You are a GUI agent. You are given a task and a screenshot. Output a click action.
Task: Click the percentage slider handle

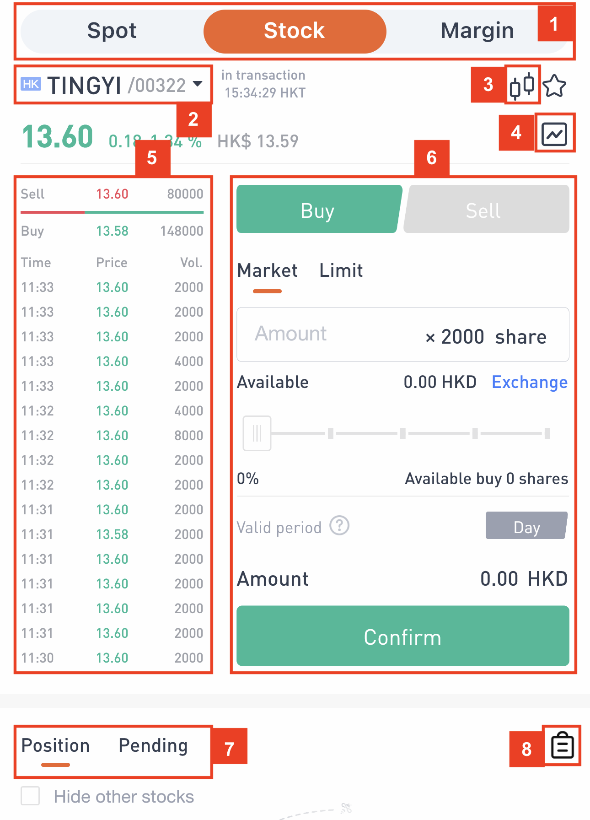pyautogui.click(x=257, y=433)
